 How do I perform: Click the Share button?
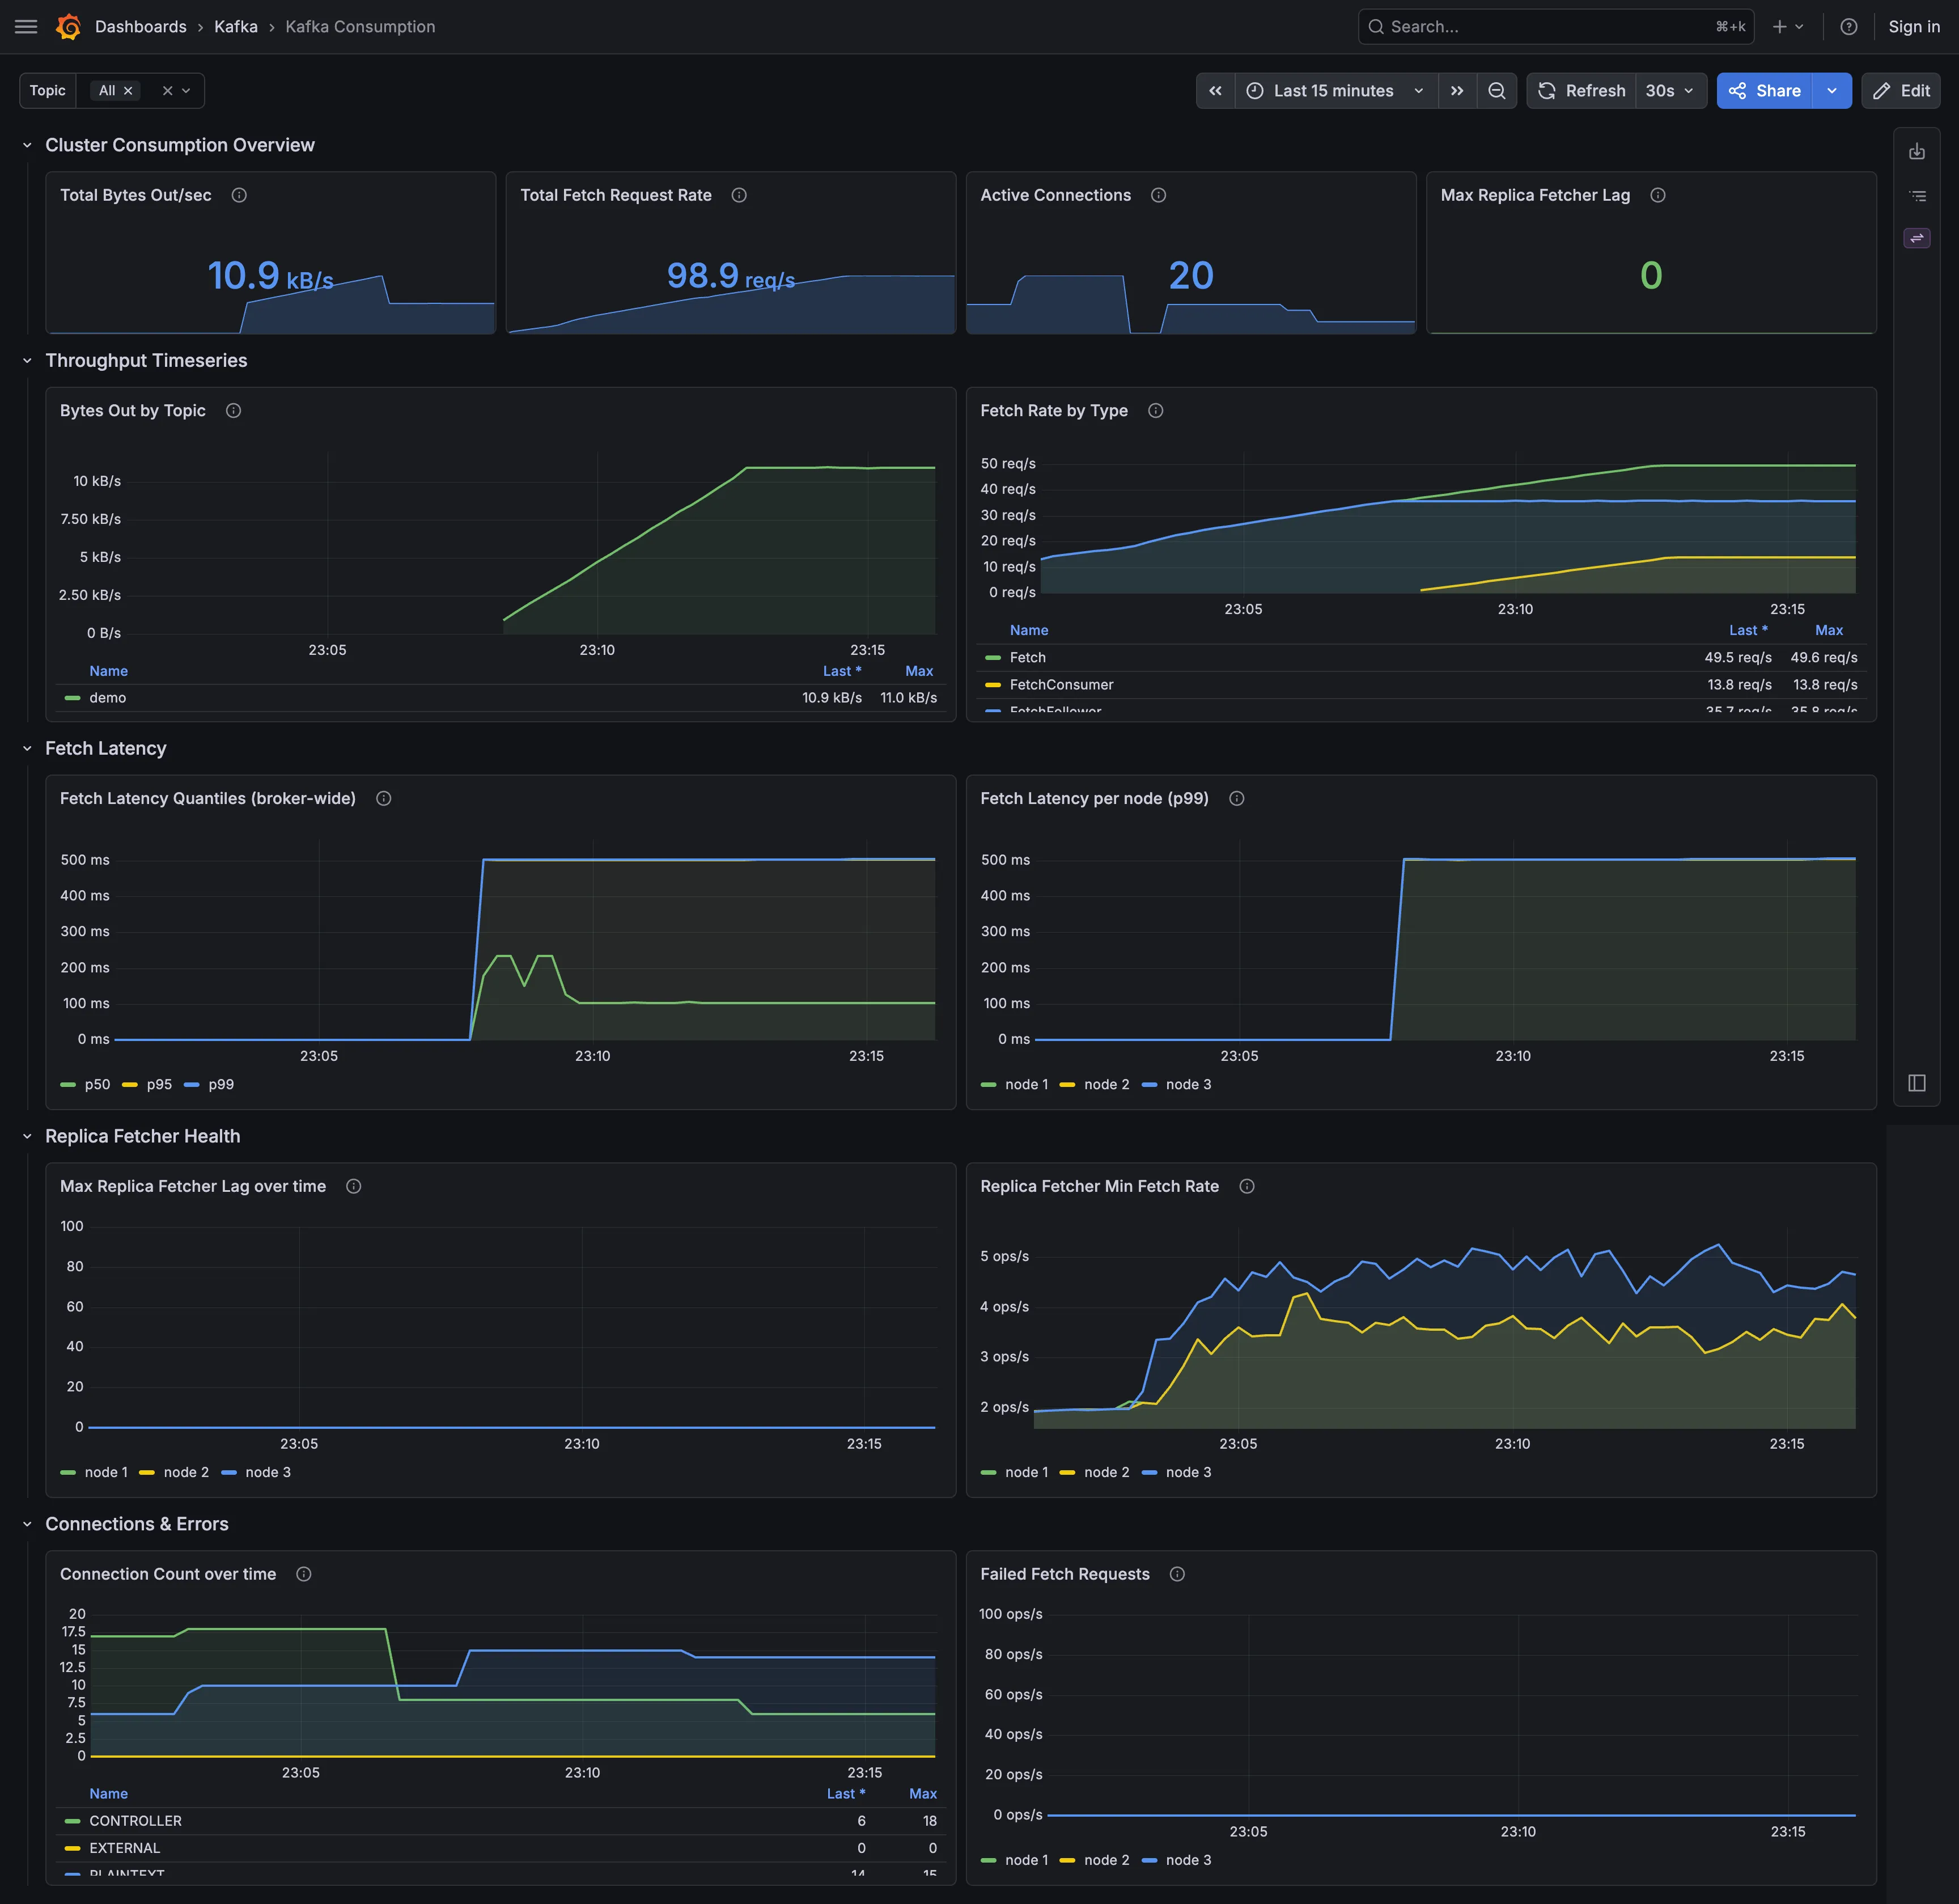(x=1764, y=91)
